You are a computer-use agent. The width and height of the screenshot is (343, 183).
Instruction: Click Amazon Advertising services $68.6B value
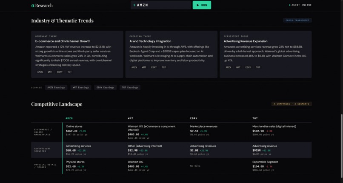[x=71, y=150]
